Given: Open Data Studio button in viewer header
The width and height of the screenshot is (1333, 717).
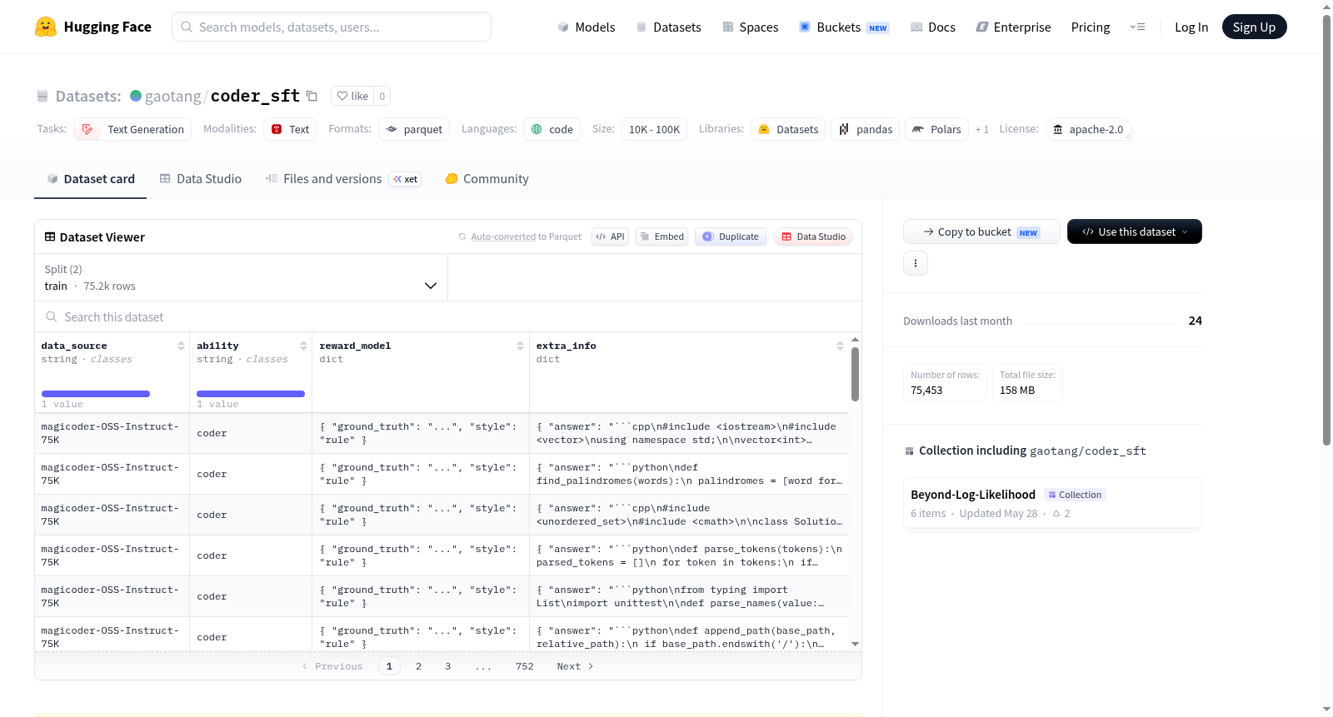Looking at the screenshot, I should tap(813, 237).
